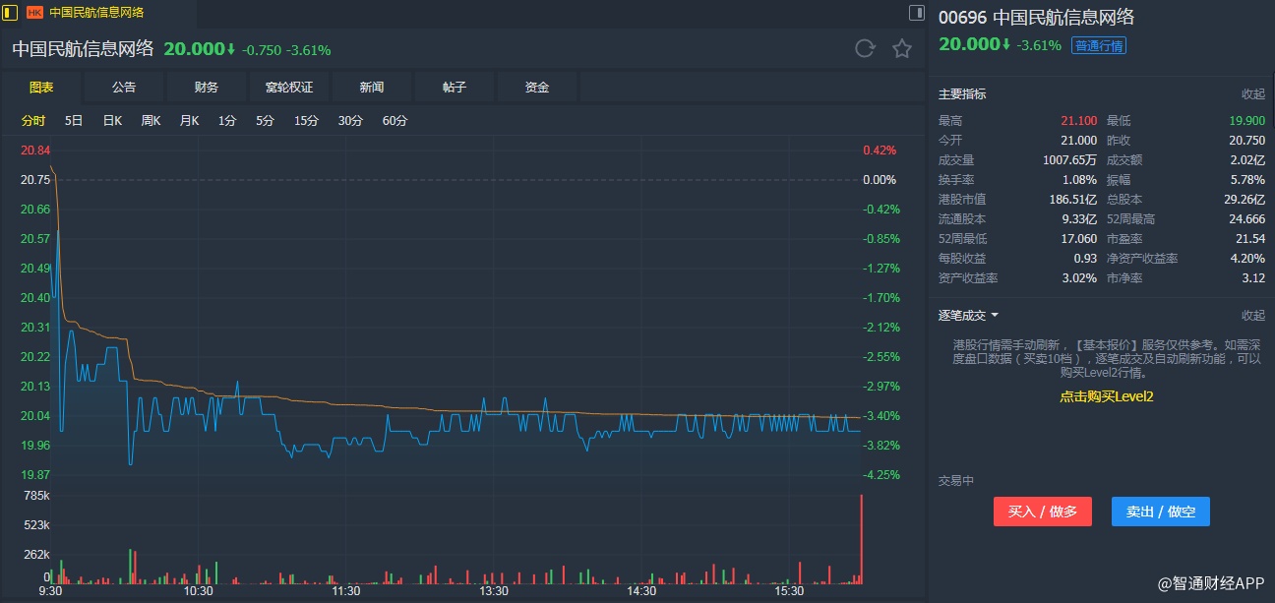Click the 2.02亿 turnover value
This screenshot has width=1275, height=603.
pos(1246,160)
